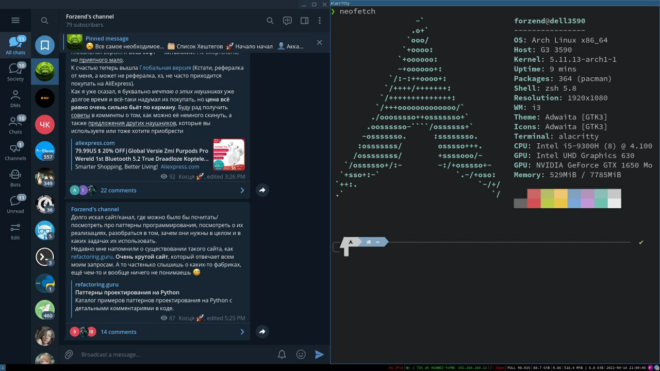Open refactoring.guru preview title

coord(97,284)
